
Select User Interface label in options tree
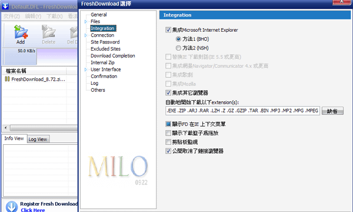(105, 69)
